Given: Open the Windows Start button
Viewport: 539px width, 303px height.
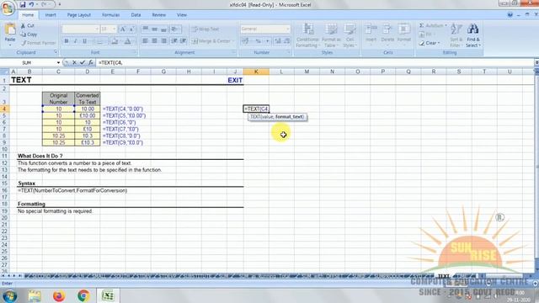Looking at the screenshot, I should click(9, 295).
